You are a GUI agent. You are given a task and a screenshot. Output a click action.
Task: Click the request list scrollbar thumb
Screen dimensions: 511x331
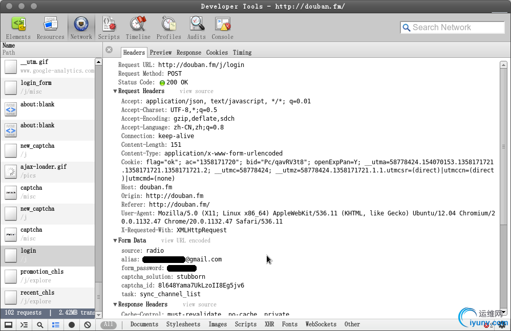pos(98,297)
